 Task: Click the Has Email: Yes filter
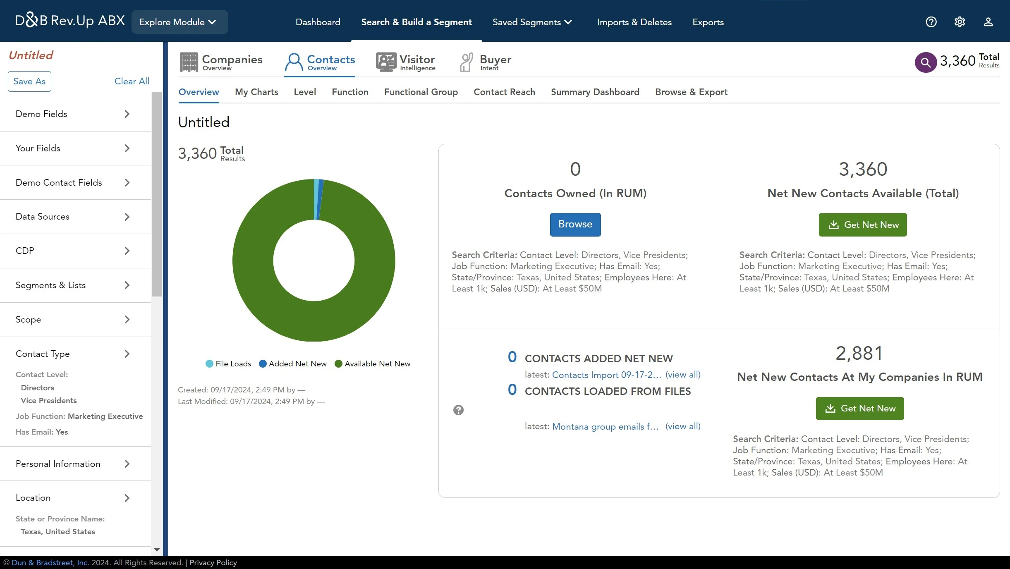coord(42,432)
